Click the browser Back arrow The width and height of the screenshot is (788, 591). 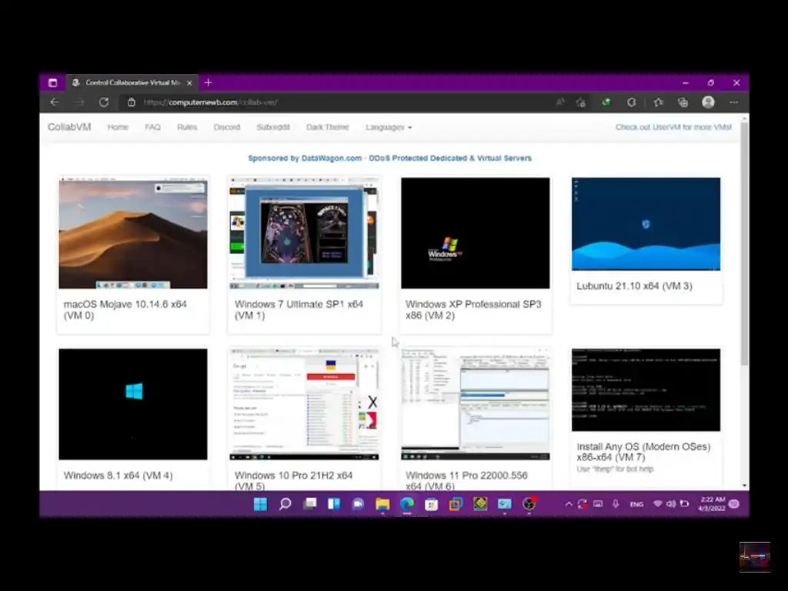click(55, 102)
